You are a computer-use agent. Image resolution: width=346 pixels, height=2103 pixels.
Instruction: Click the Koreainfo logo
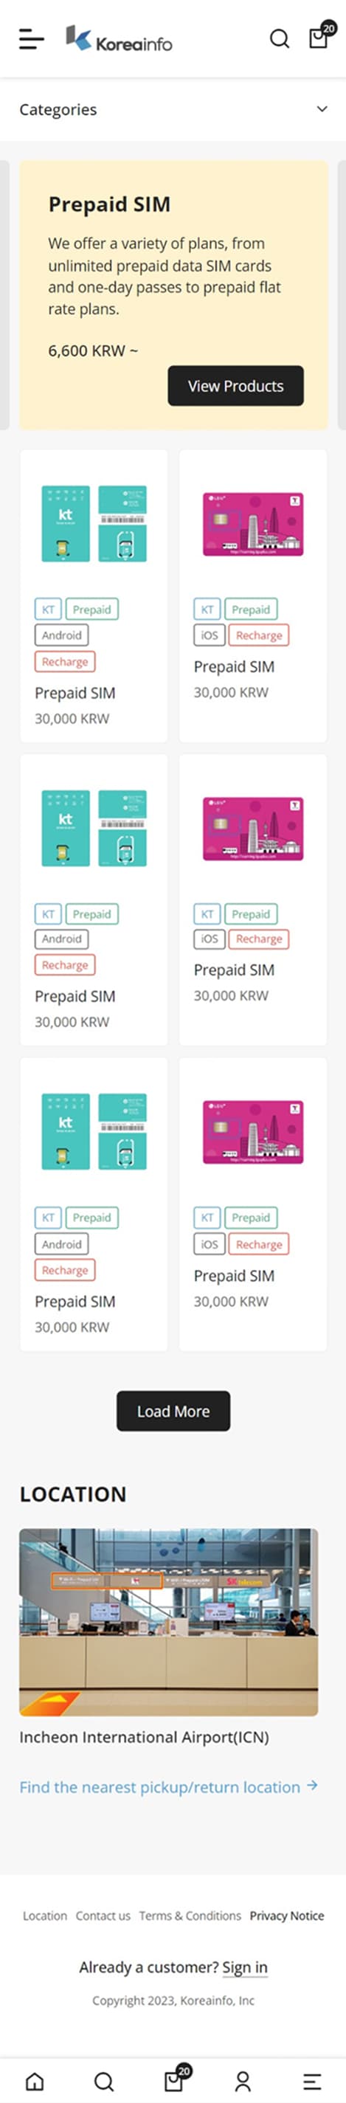tap(119, 38)
